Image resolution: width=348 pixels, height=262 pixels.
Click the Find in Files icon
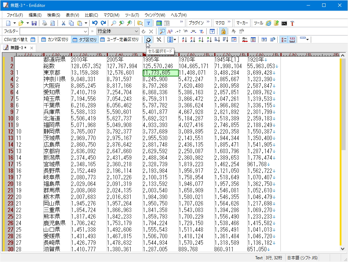[140, 23]
